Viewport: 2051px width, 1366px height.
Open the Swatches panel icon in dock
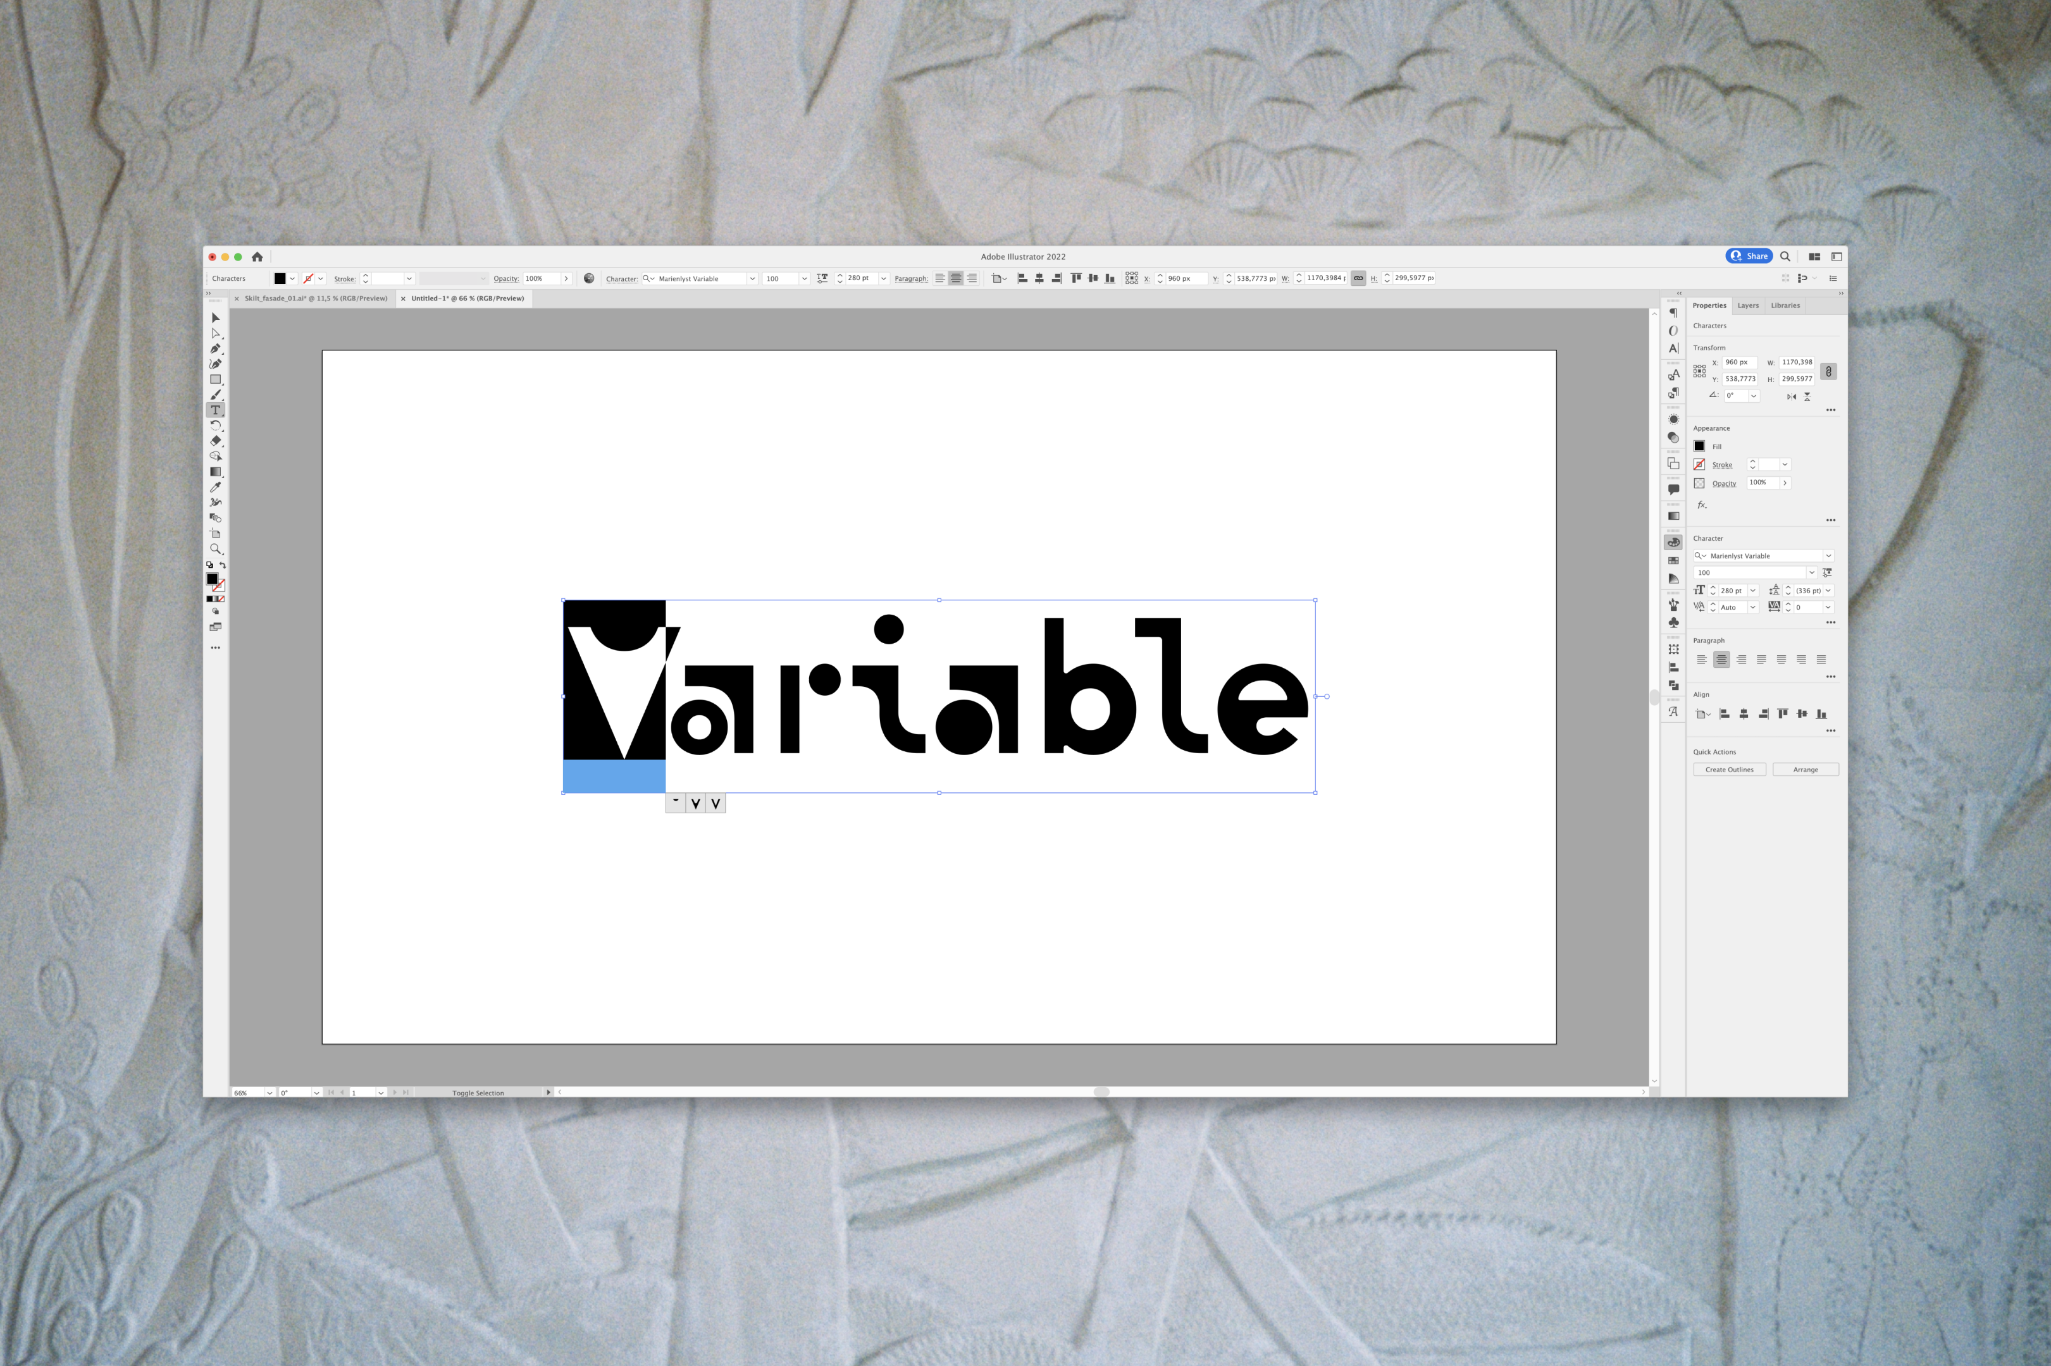tap(1673, 560)
